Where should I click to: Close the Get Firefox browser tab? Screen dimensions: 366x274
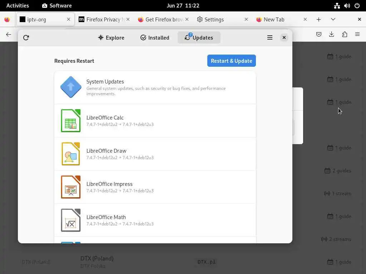(187, 19)
